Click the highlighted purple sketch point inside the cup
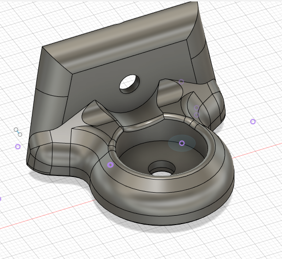Screen dimensions: 282x259 point(182,143)
